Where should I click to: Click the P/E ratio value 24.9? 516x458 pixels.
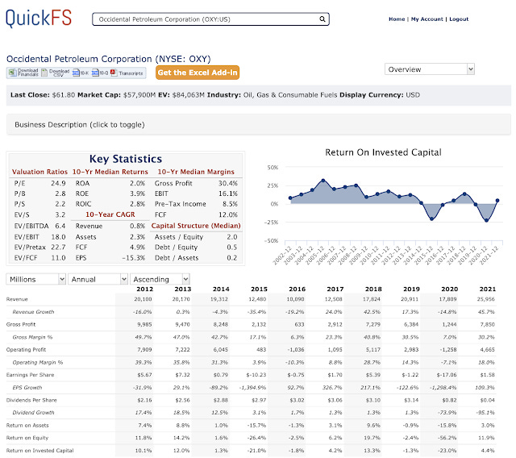(58, 183)
